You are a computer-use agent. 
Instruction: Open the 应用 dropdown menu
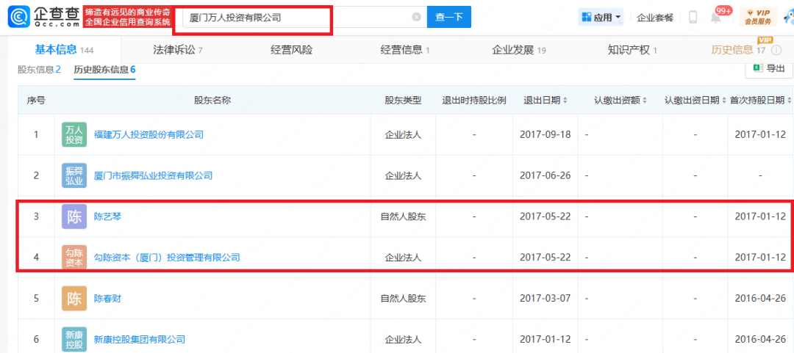601,17
